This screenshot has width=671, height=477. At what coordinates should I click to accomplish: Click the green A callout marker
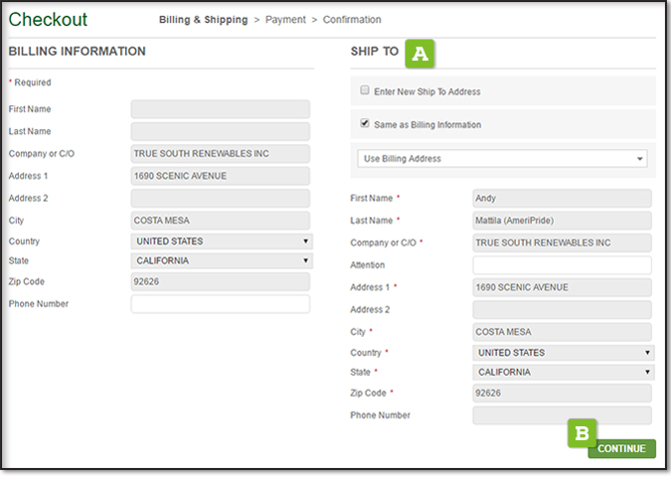[x=419, y=53]
